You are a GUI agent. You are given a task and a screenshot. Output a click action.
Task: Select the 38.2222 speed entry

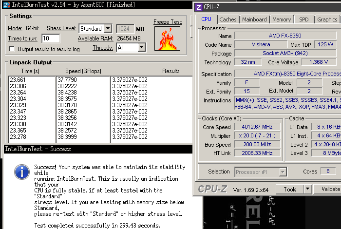[67, 86]
